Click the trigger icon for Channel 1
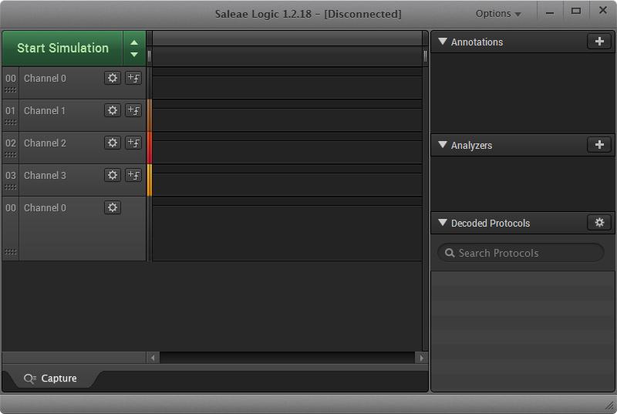 pos(133,110)
